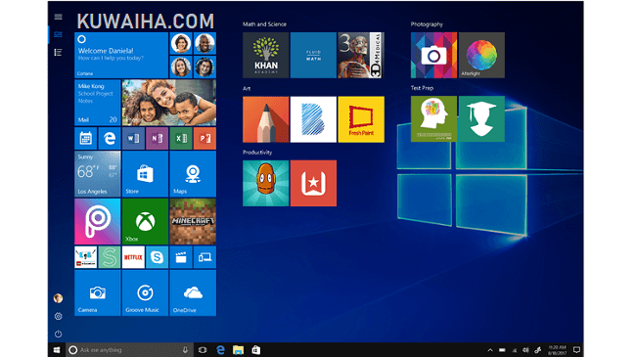The height and width of the screenshot is (357, 636).
Task: Open the Calendar tile
Action: click(x=85, y=138)
